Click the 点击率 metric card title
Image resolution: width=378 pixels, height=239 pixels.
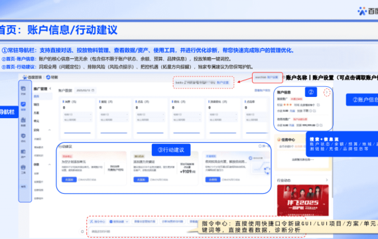pos(251,102)
